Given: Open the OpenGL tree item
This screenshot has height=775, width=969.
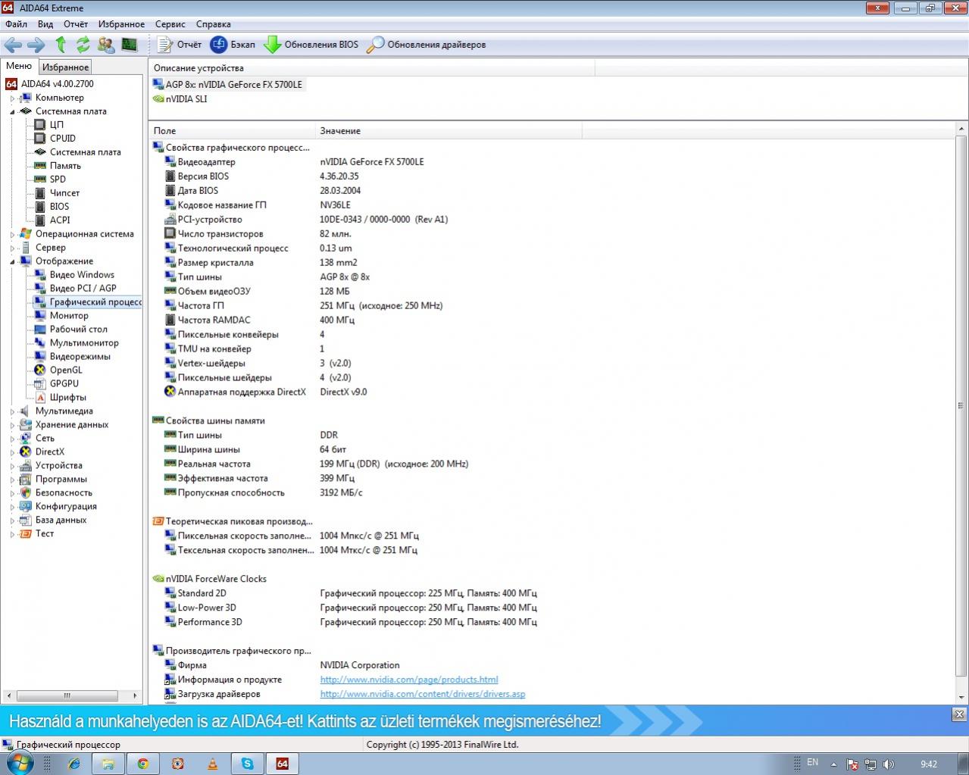Looking at the screenshot, I should pos(66,370).
